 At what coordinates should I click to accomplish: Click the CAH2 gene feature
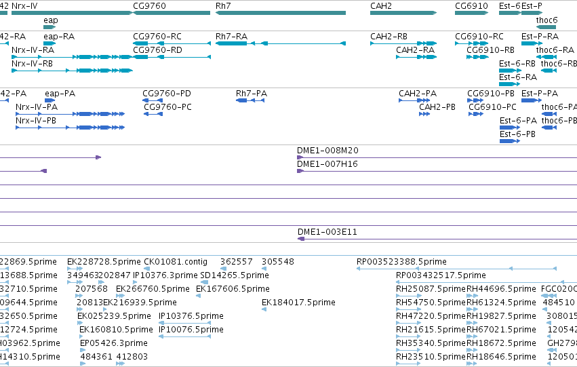[403, 13]
